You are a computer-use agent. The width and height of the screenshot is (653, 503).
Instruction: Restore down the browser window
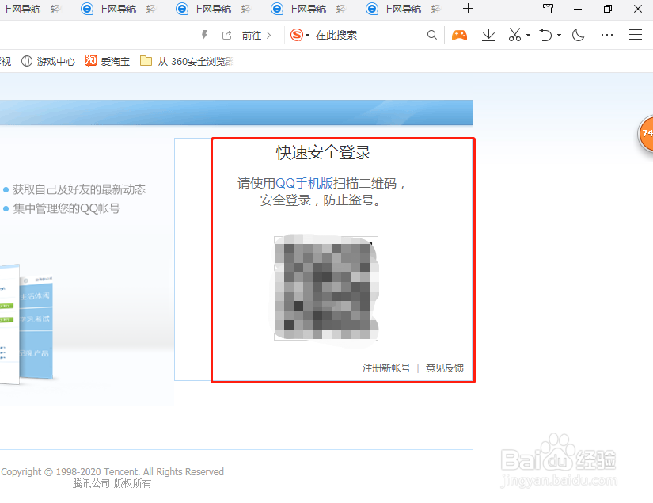click(608, 9)
